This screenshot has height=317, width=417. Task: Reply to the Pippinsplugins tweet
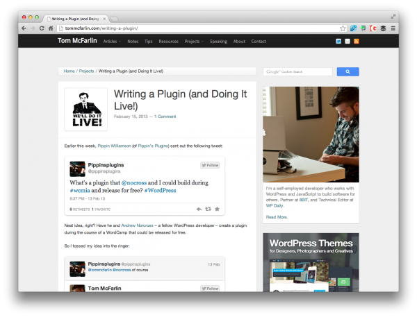[199, 209]
